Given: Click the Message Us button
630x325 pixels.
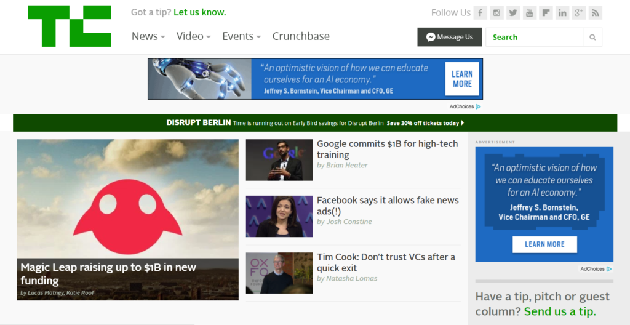Looking at the screenshot, I should click(449, 37).
